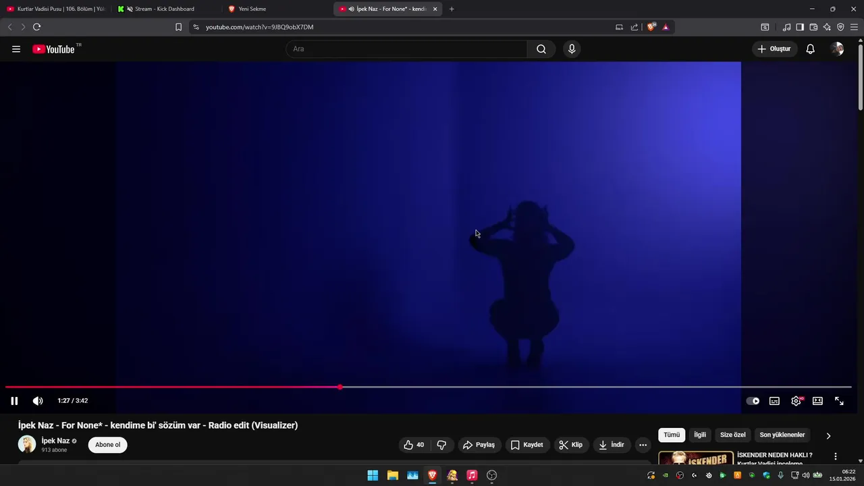Focus the Ara search field
Viewport: 864px width, 486px height.
click(406, 49)
